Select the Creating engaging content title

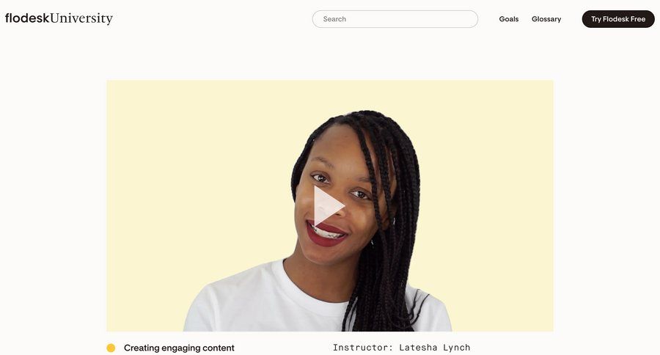coord(179,348)
